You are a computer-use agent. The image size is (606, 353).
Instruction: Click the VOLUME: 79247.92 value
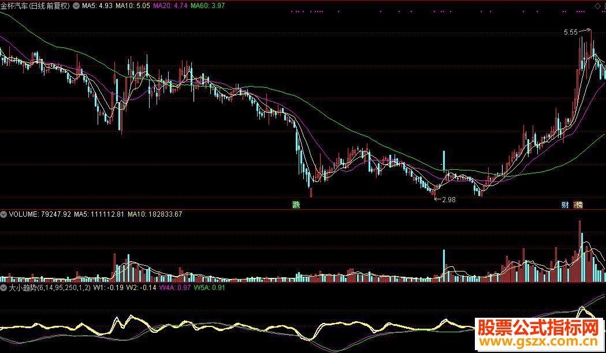40,214
